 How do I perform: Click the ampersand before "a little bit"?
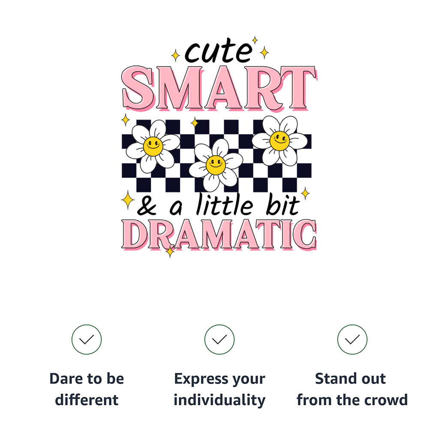pyautogui.click(x=147, y=207)
